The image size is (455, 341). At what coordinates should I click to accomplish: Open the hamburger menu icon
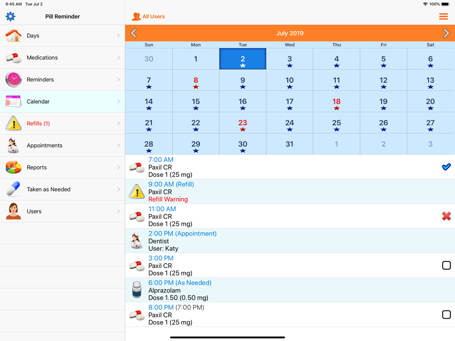(443, 16)
